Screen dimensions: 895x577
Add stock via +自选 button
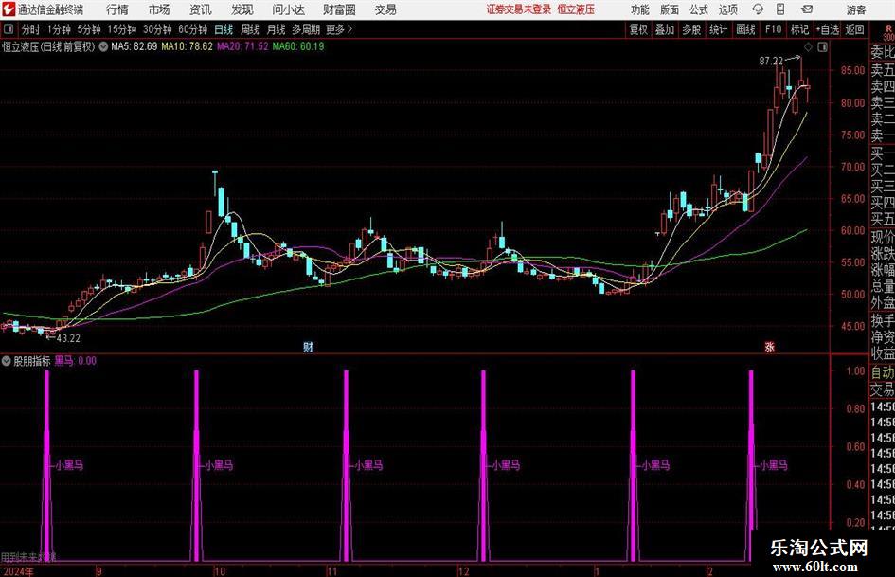coord(828,29)
